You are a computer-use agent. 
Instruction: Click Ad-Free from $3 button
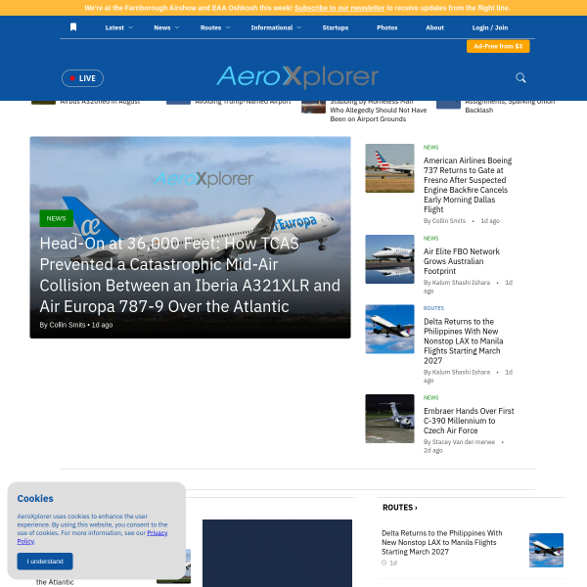click(x=498, y=46)
